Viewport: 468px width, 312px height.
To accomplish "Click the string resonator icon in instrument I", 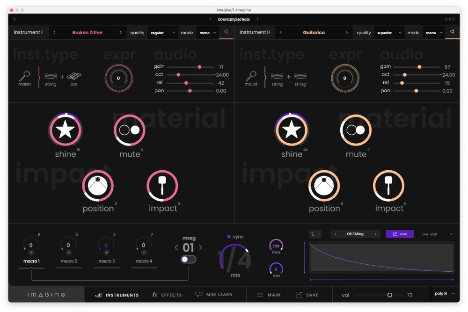I will click(x=51, y=76).
